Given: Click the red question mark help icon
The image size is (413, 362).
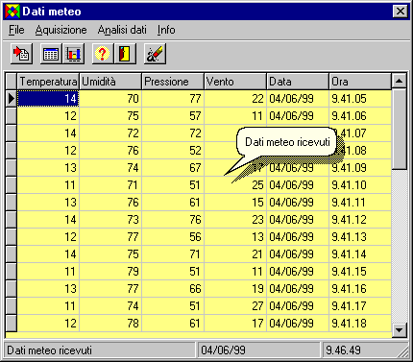Looking at the screenshot, I should point(103,54).
